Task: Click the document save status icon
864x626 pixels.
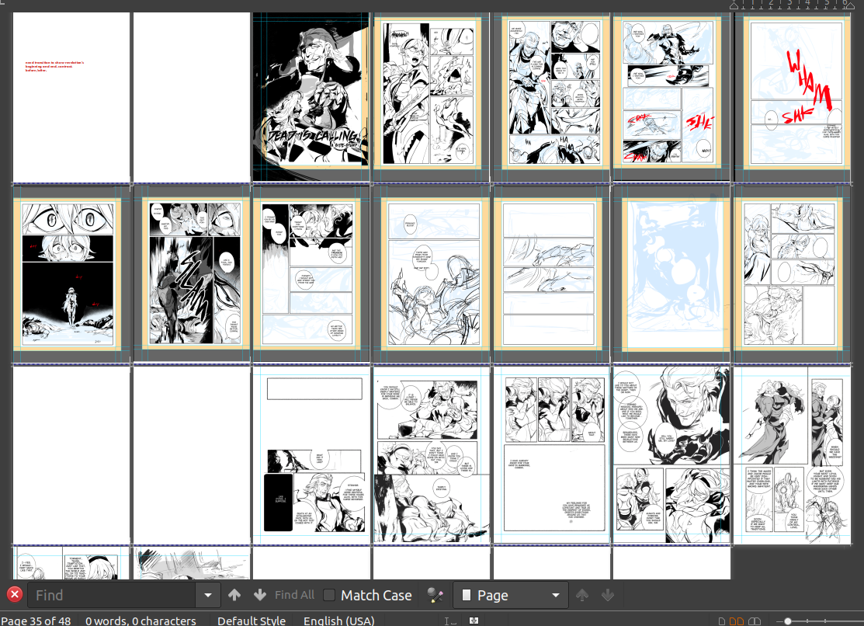Action: 474,621
